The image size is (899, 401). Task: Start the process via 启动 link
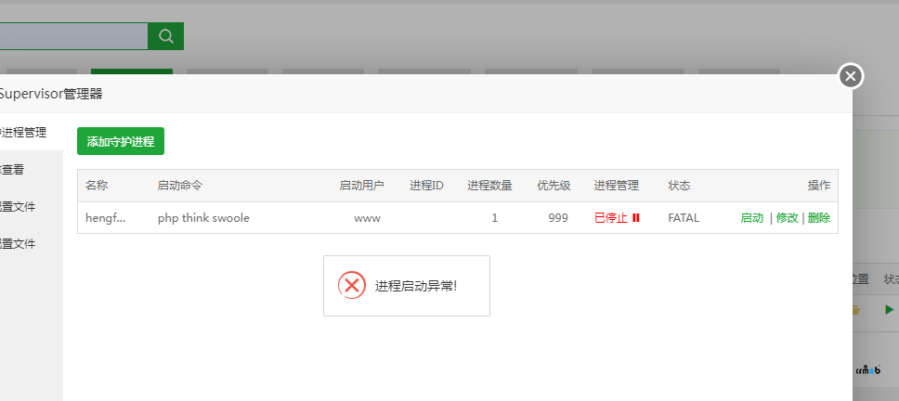(751, 218)
